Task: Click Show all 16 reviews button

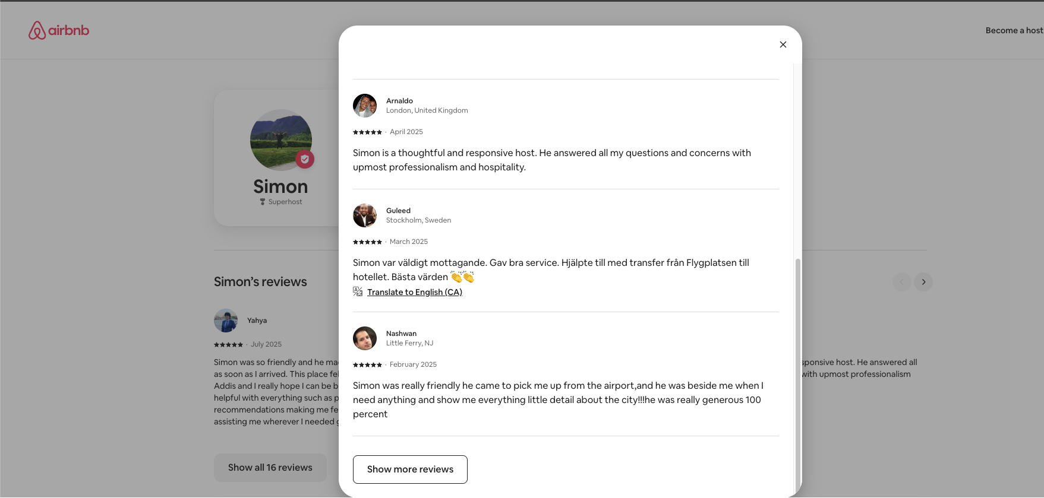Action: pos(270,468)
